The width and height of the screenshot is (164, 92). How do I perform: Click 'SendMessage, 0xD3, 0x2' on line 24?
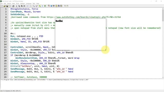pos(25,72)
